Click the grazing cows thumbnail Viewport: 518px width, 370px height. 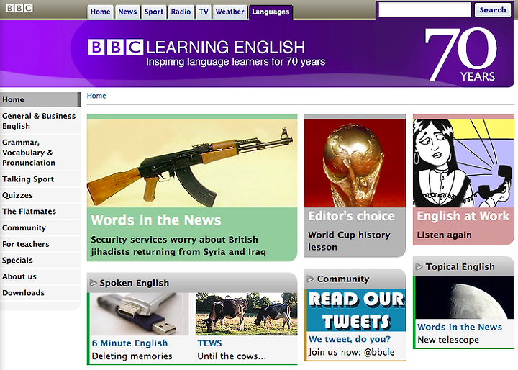pyautogui.click(x=247, y=314)
